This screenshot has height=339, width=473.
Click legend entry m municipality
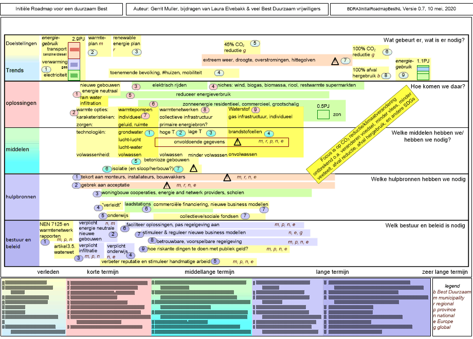tap(448, 298)
